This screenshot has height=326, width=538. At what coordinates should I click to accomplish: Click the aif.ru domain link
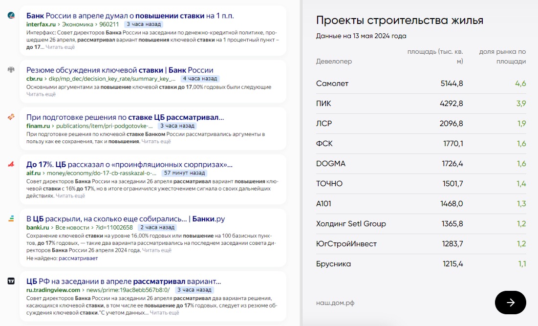point(33,173)
